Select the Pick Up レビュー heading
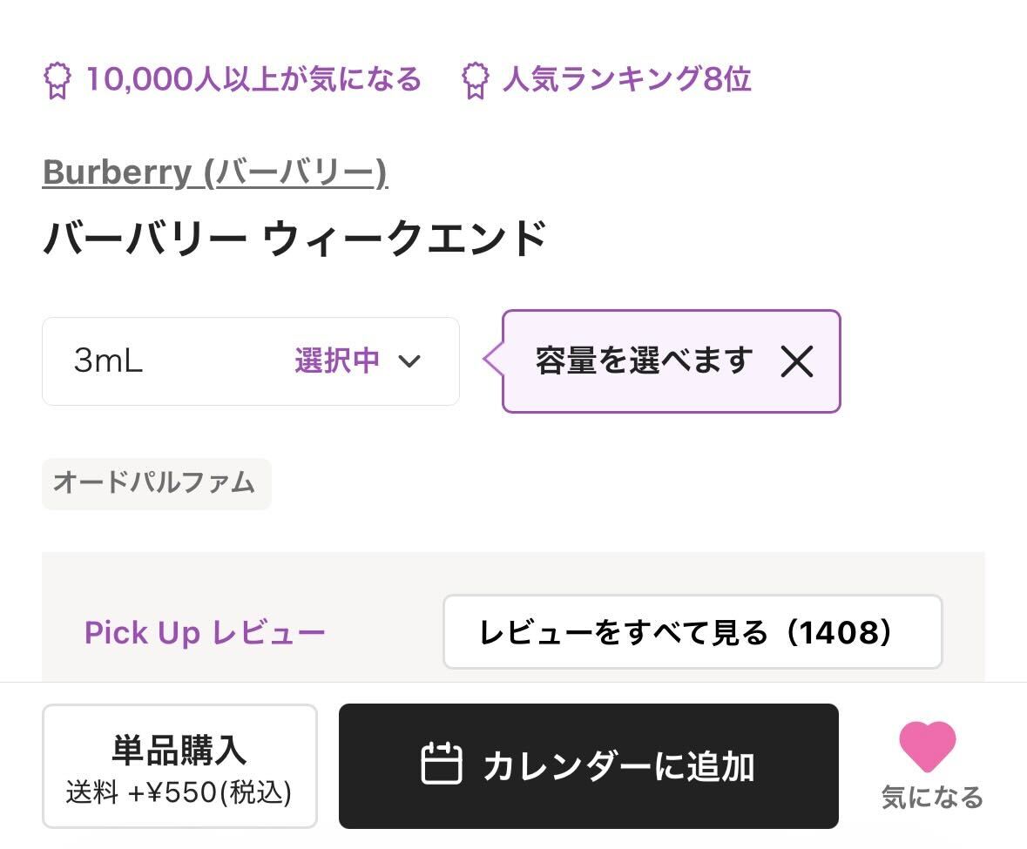The height and width of the screenshot is (849, 1027). 205,633
